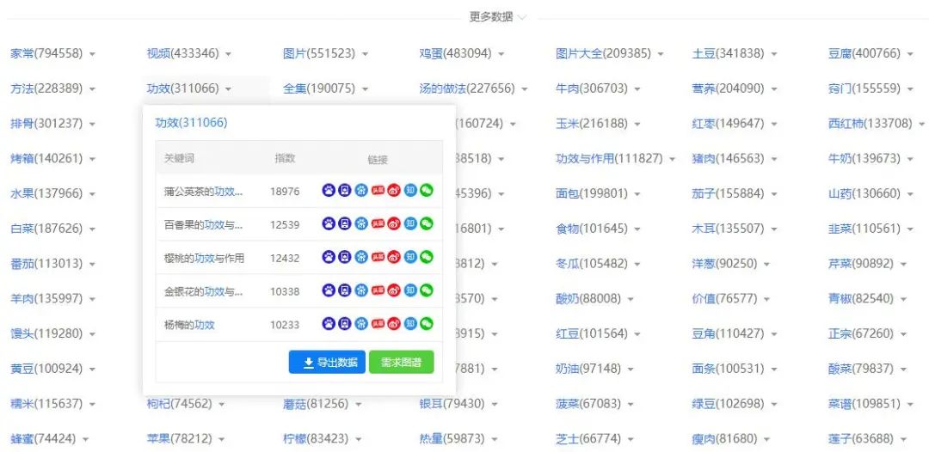Expand dropdown arrow next to 图片(551523)
929x452 pixels.
pyautogui.click(x=365, y=54)
